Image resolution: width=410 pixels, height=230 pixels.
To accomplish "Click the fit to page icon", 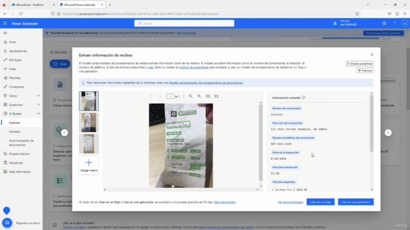I will pos(217,96).
